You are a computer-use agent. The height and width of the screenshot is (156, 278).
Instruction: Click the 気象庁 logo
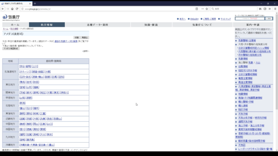coord(11,17)
